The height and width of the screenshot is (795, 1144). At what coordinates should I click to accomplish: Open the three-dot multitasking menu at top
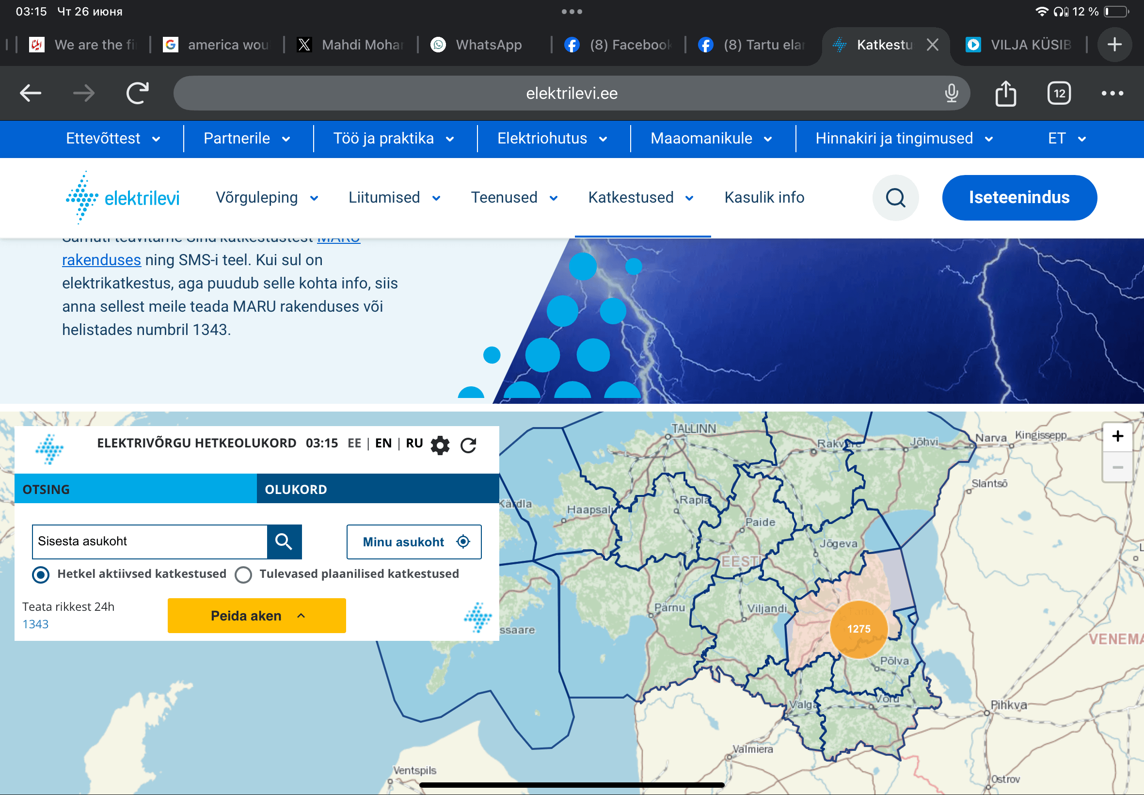[x=572, y=12]
